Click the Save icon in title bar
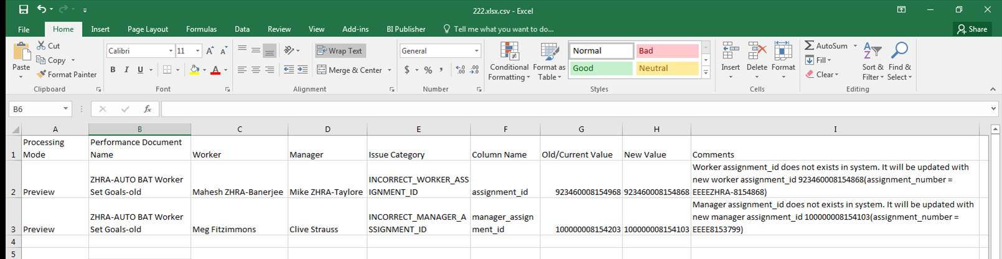The width and height of the screenshot is (1002, 259). coord(23,10)
